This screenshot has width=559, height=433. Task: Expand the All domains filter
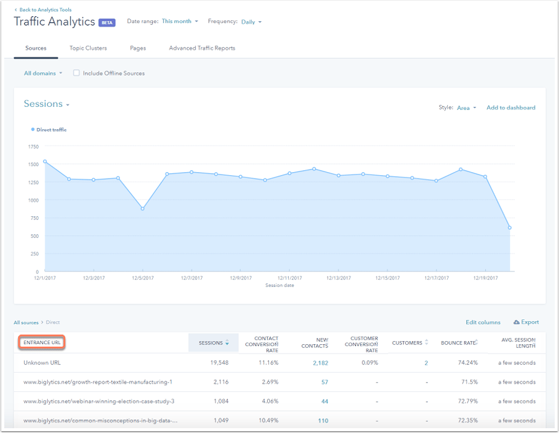[x=43, y=73]
